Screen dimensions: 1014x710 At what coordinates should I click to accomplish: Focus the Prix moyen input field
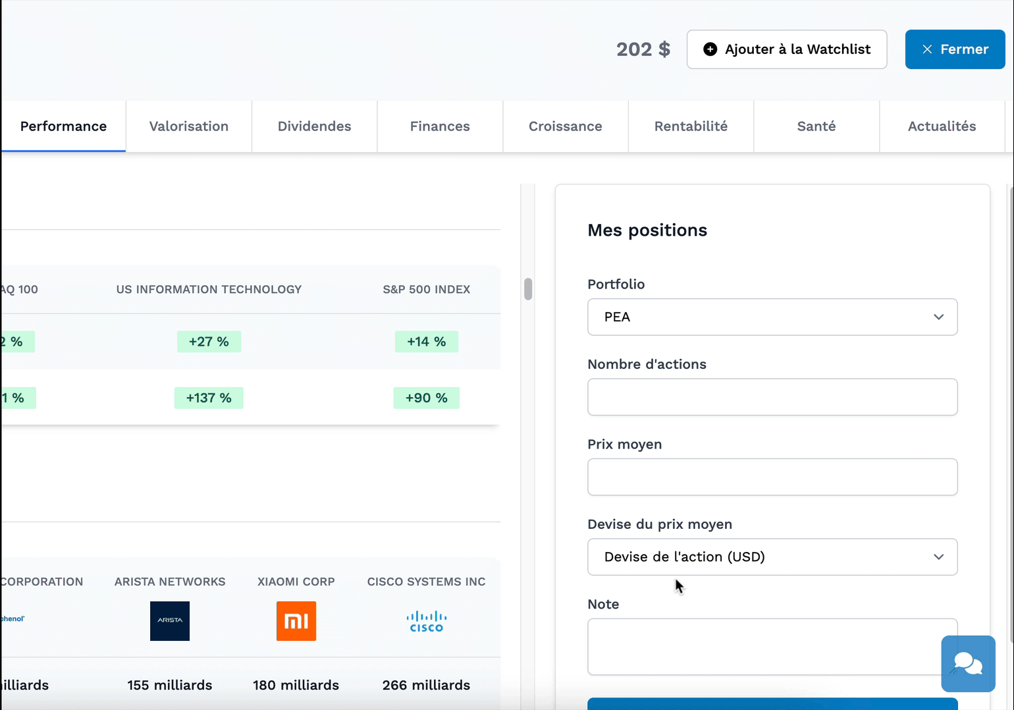click(x=772, y=477)
